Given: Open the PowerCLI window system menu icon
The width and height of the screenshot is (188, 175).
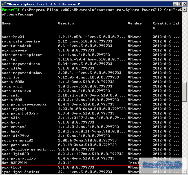Looking at the screenshot, I should tap(4, 4).
